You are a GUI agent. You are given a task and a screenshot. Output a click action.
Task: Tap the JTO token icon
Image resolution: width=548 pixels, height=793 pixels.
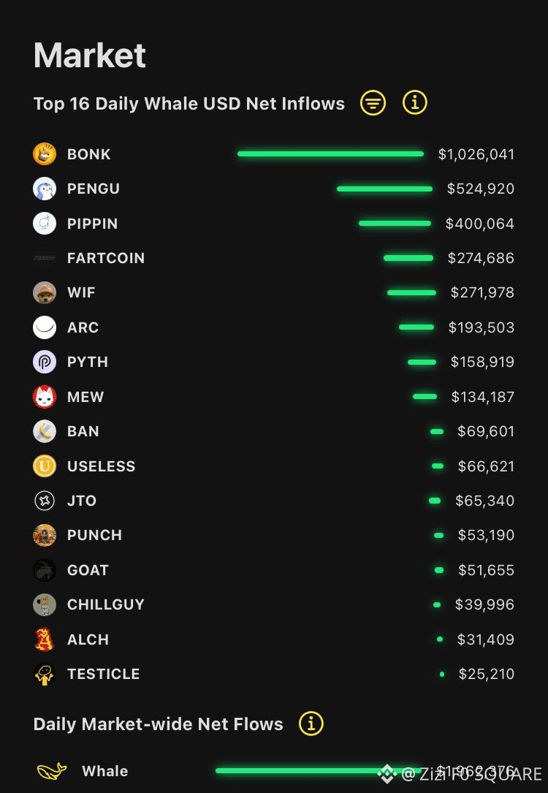[x=45, y=501]
